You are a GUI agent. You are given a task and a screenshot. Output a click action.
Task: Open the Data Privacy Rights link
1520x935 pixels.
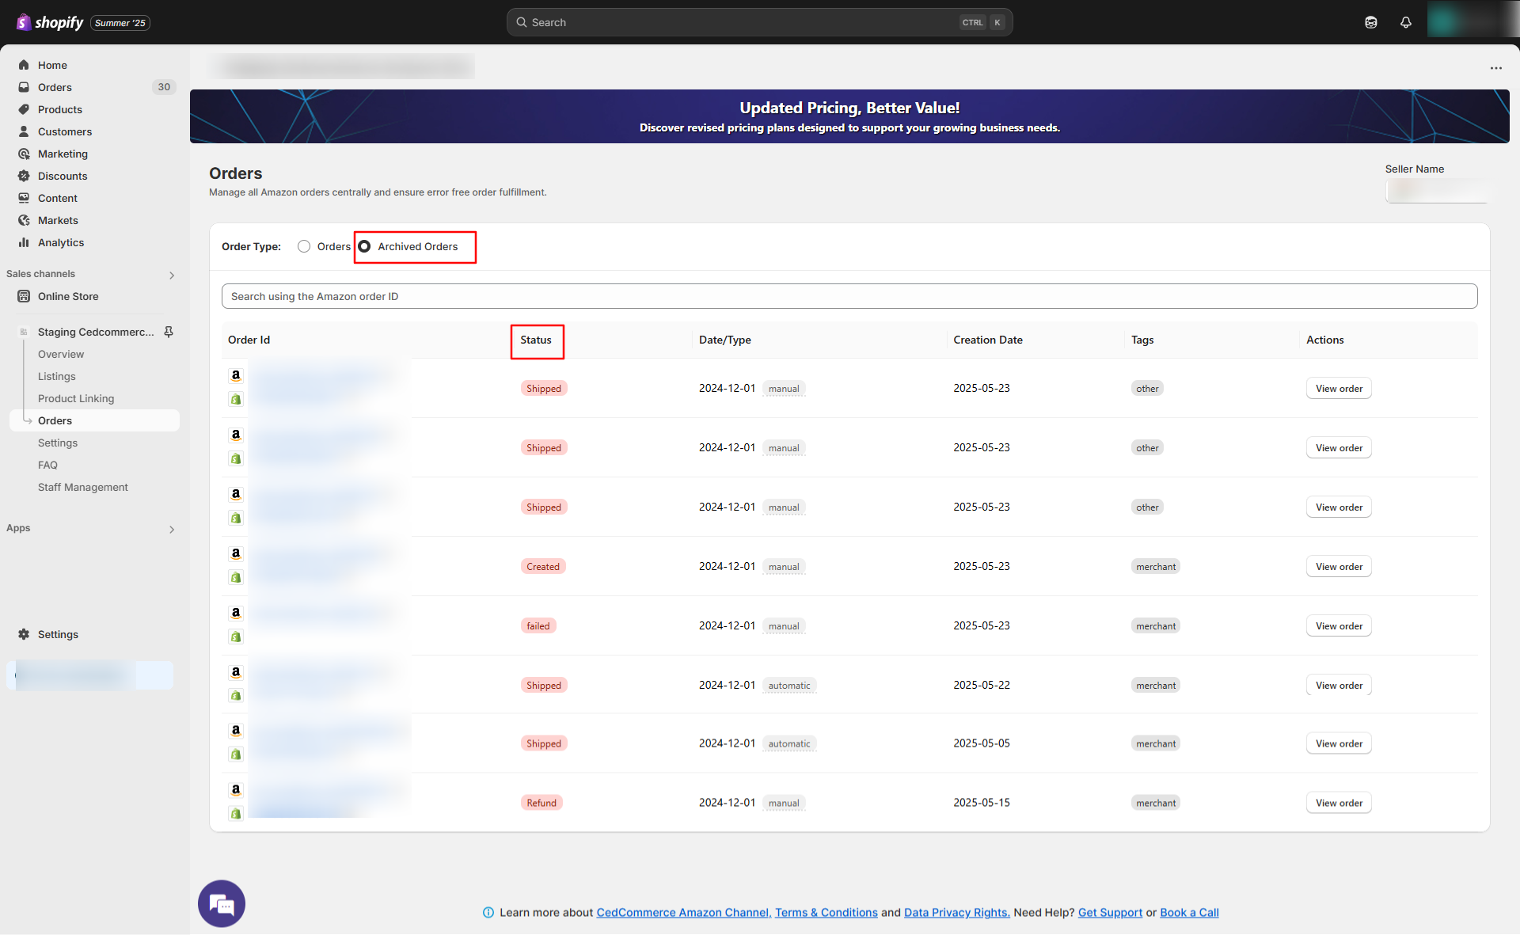(x=957, y=912)
